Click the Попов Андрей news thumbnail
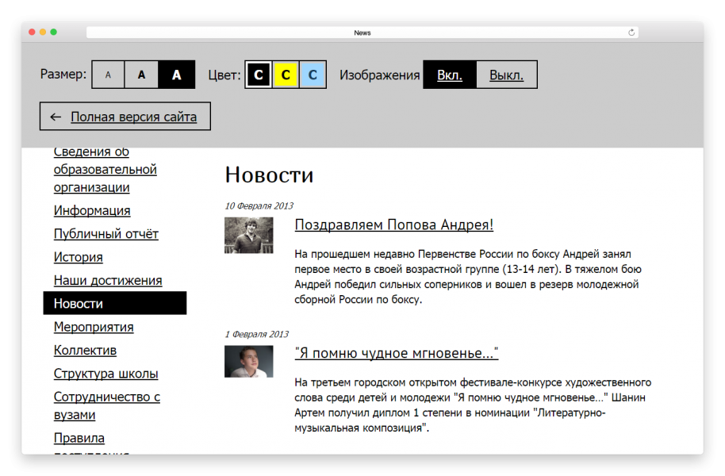Image resolution: width=725 pixels, height=476 pixels. tap(248, 236)
